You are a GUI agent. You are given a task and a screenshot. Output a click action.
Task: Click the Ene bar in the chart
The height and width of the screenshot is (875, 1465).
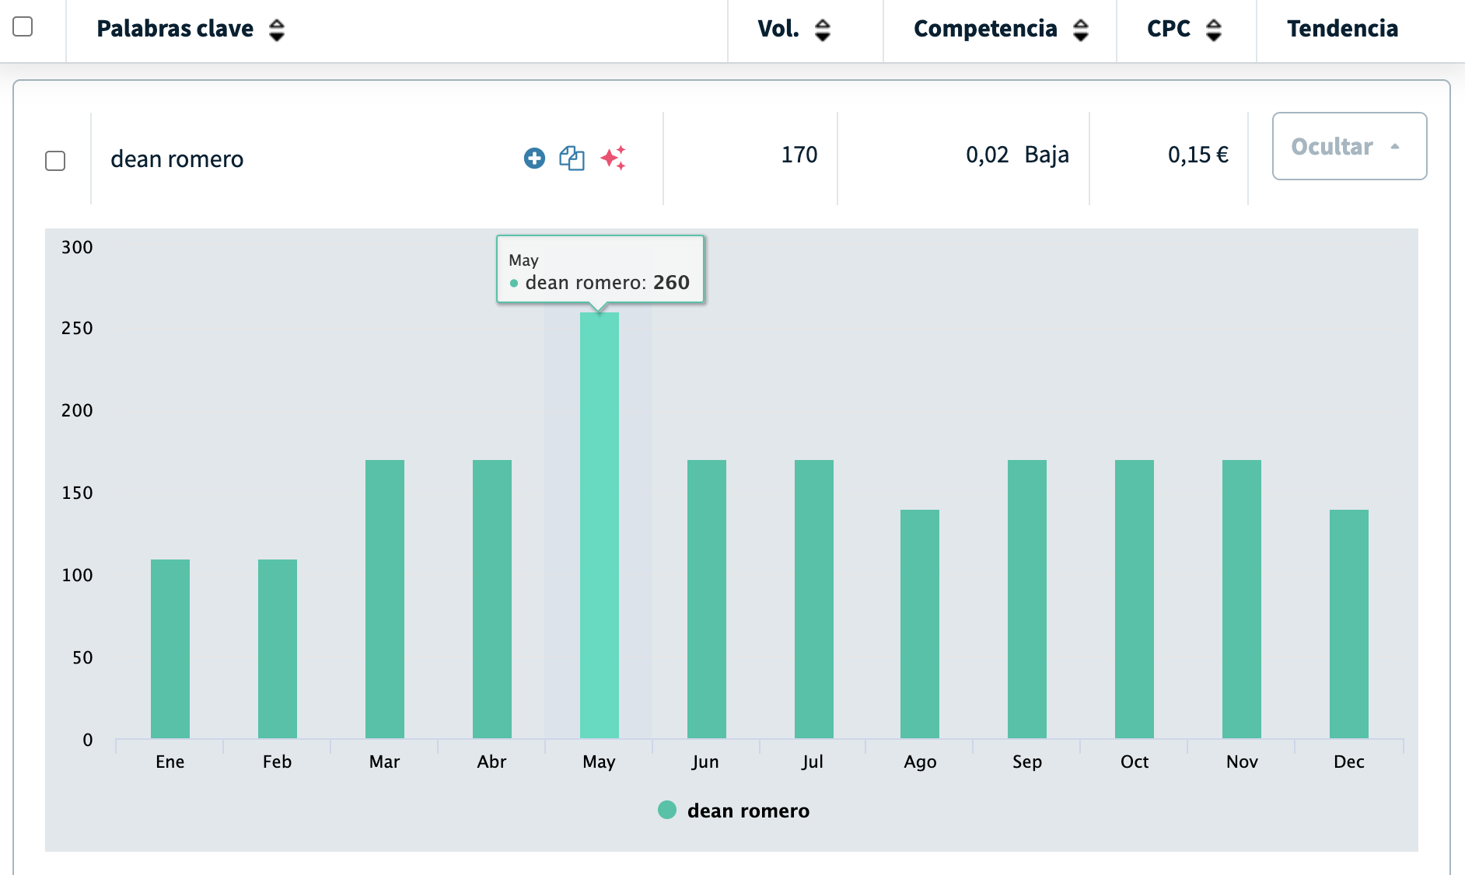[170, 649]
